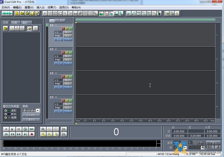Solo track 2 with the S button
This screenshot has height=157, width=224.
pos(67,53)
